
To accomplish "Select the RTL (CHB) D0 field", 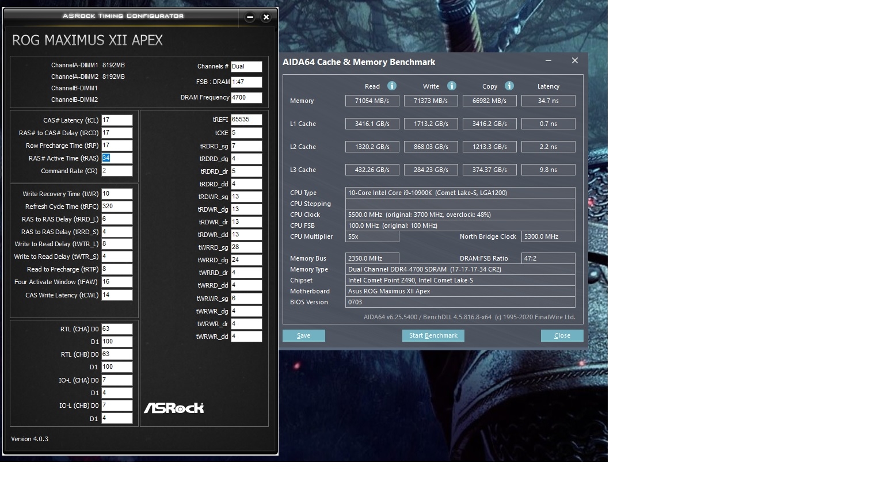I will point(117,354).
